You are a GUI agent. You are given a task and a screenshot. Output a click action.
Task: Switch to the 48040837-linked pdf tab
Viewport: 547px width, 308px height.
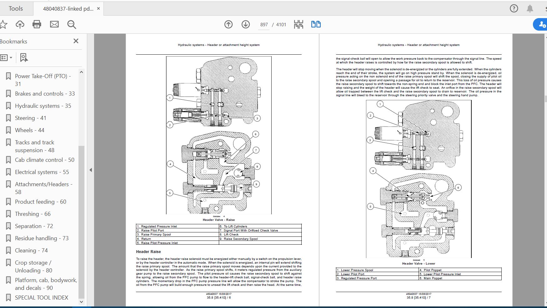[68, 9]
